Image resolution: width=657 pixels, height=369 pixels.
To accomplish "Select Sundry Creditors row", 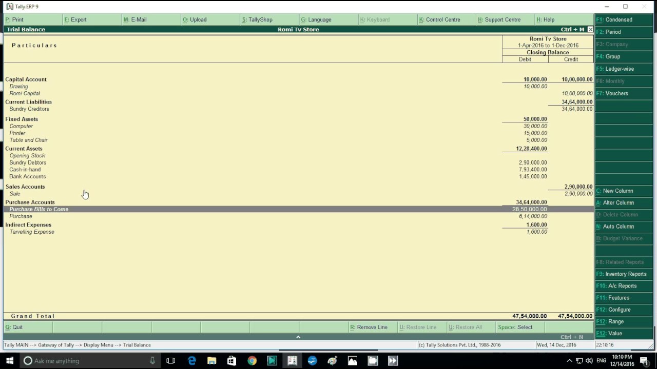I will click(299, 109).
